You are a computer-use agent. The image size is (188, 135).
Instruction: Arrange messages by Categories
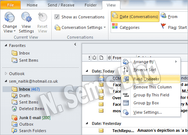pyautogui.click(x=126, y=27)
